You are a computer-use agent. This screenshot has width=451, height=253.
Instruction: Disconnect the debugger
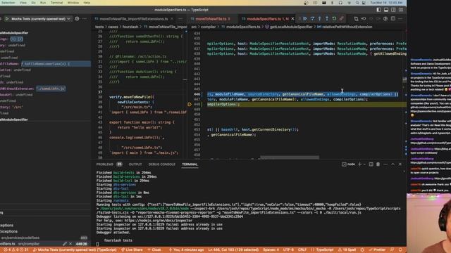(x=341, y=19)
